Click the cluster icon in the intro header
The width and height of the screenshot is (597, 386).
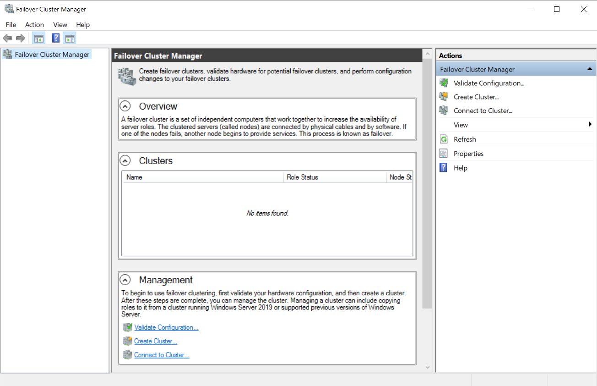[x=127, y=76]
